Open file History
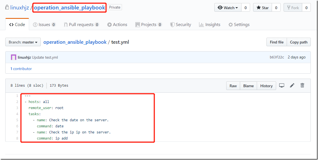The width and height of the screenshot is (318, 160). (x=266, y=86)
